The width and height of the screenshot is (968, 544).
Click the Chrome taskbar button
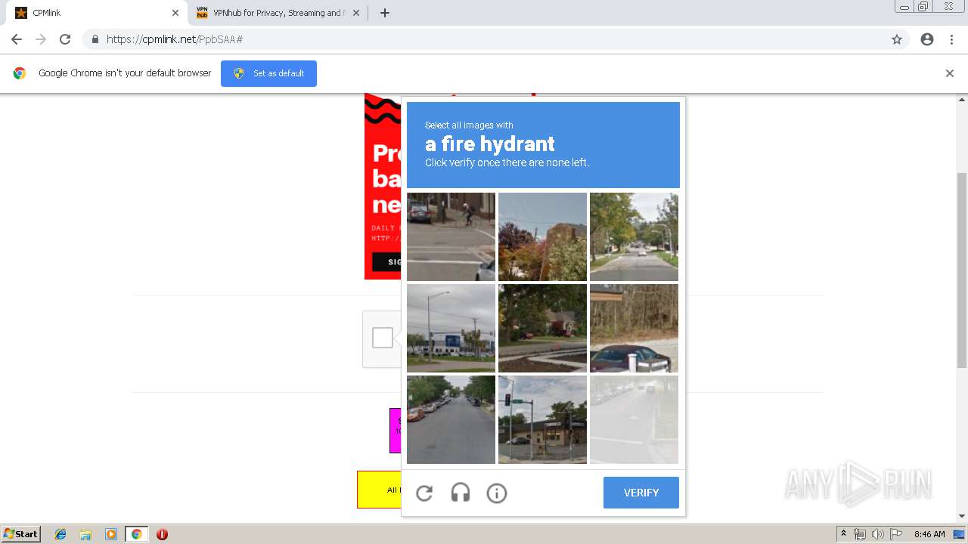pyautogui.click(x=136, y=534)
